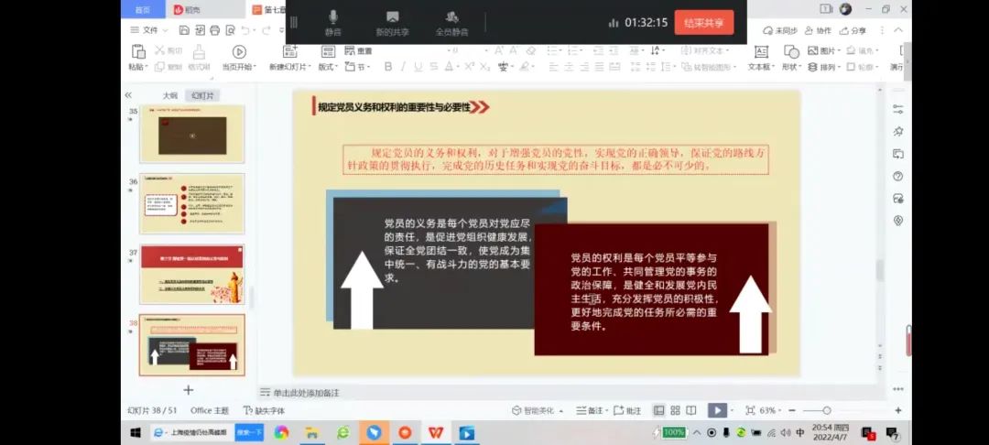Screen dimensions: 989x445
Task: Open WPS Office from Windows taskbar
Action: coord(435,432)
